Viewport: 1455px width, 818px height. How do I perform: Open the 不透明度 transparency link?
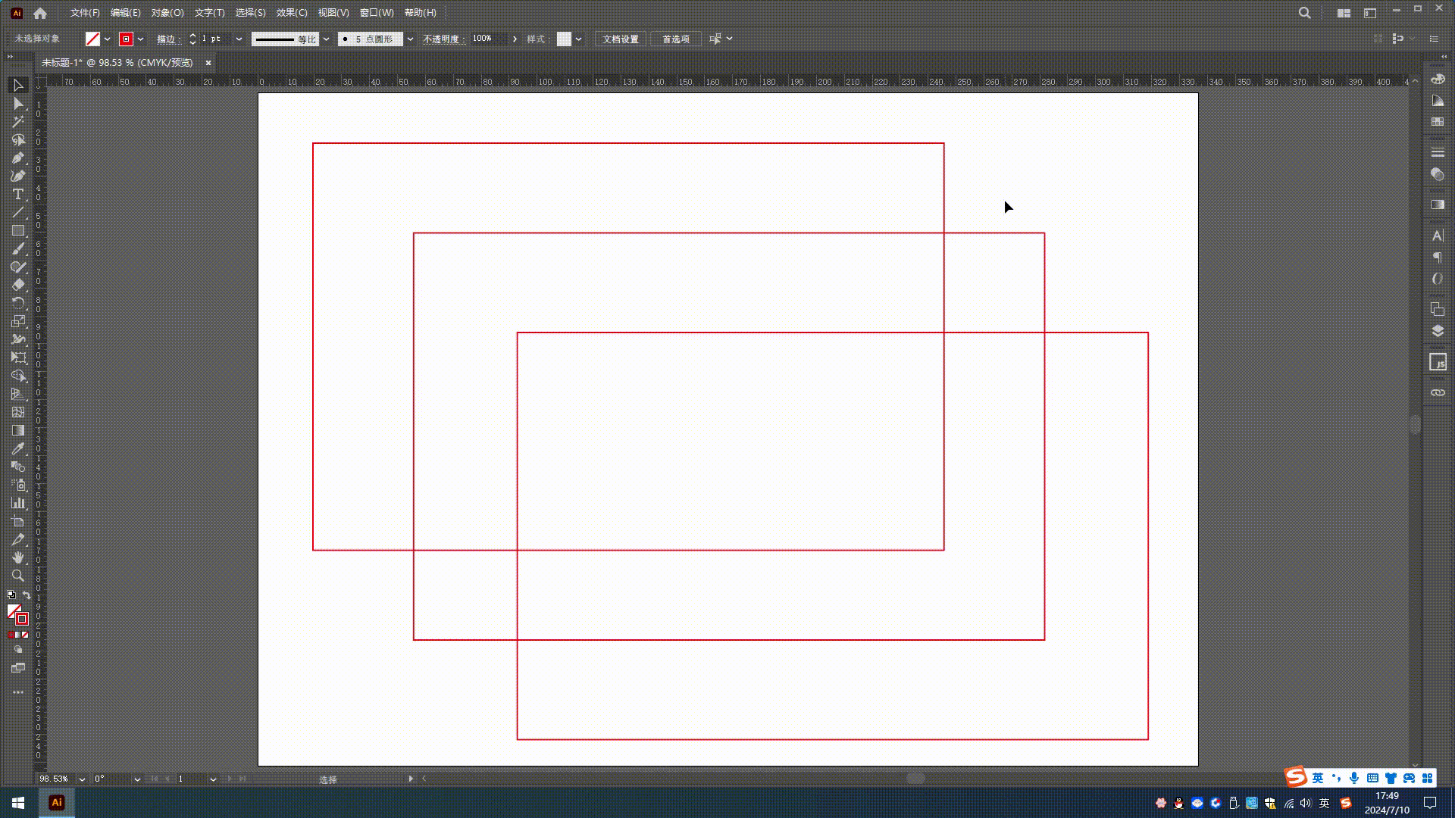[444, 39]
